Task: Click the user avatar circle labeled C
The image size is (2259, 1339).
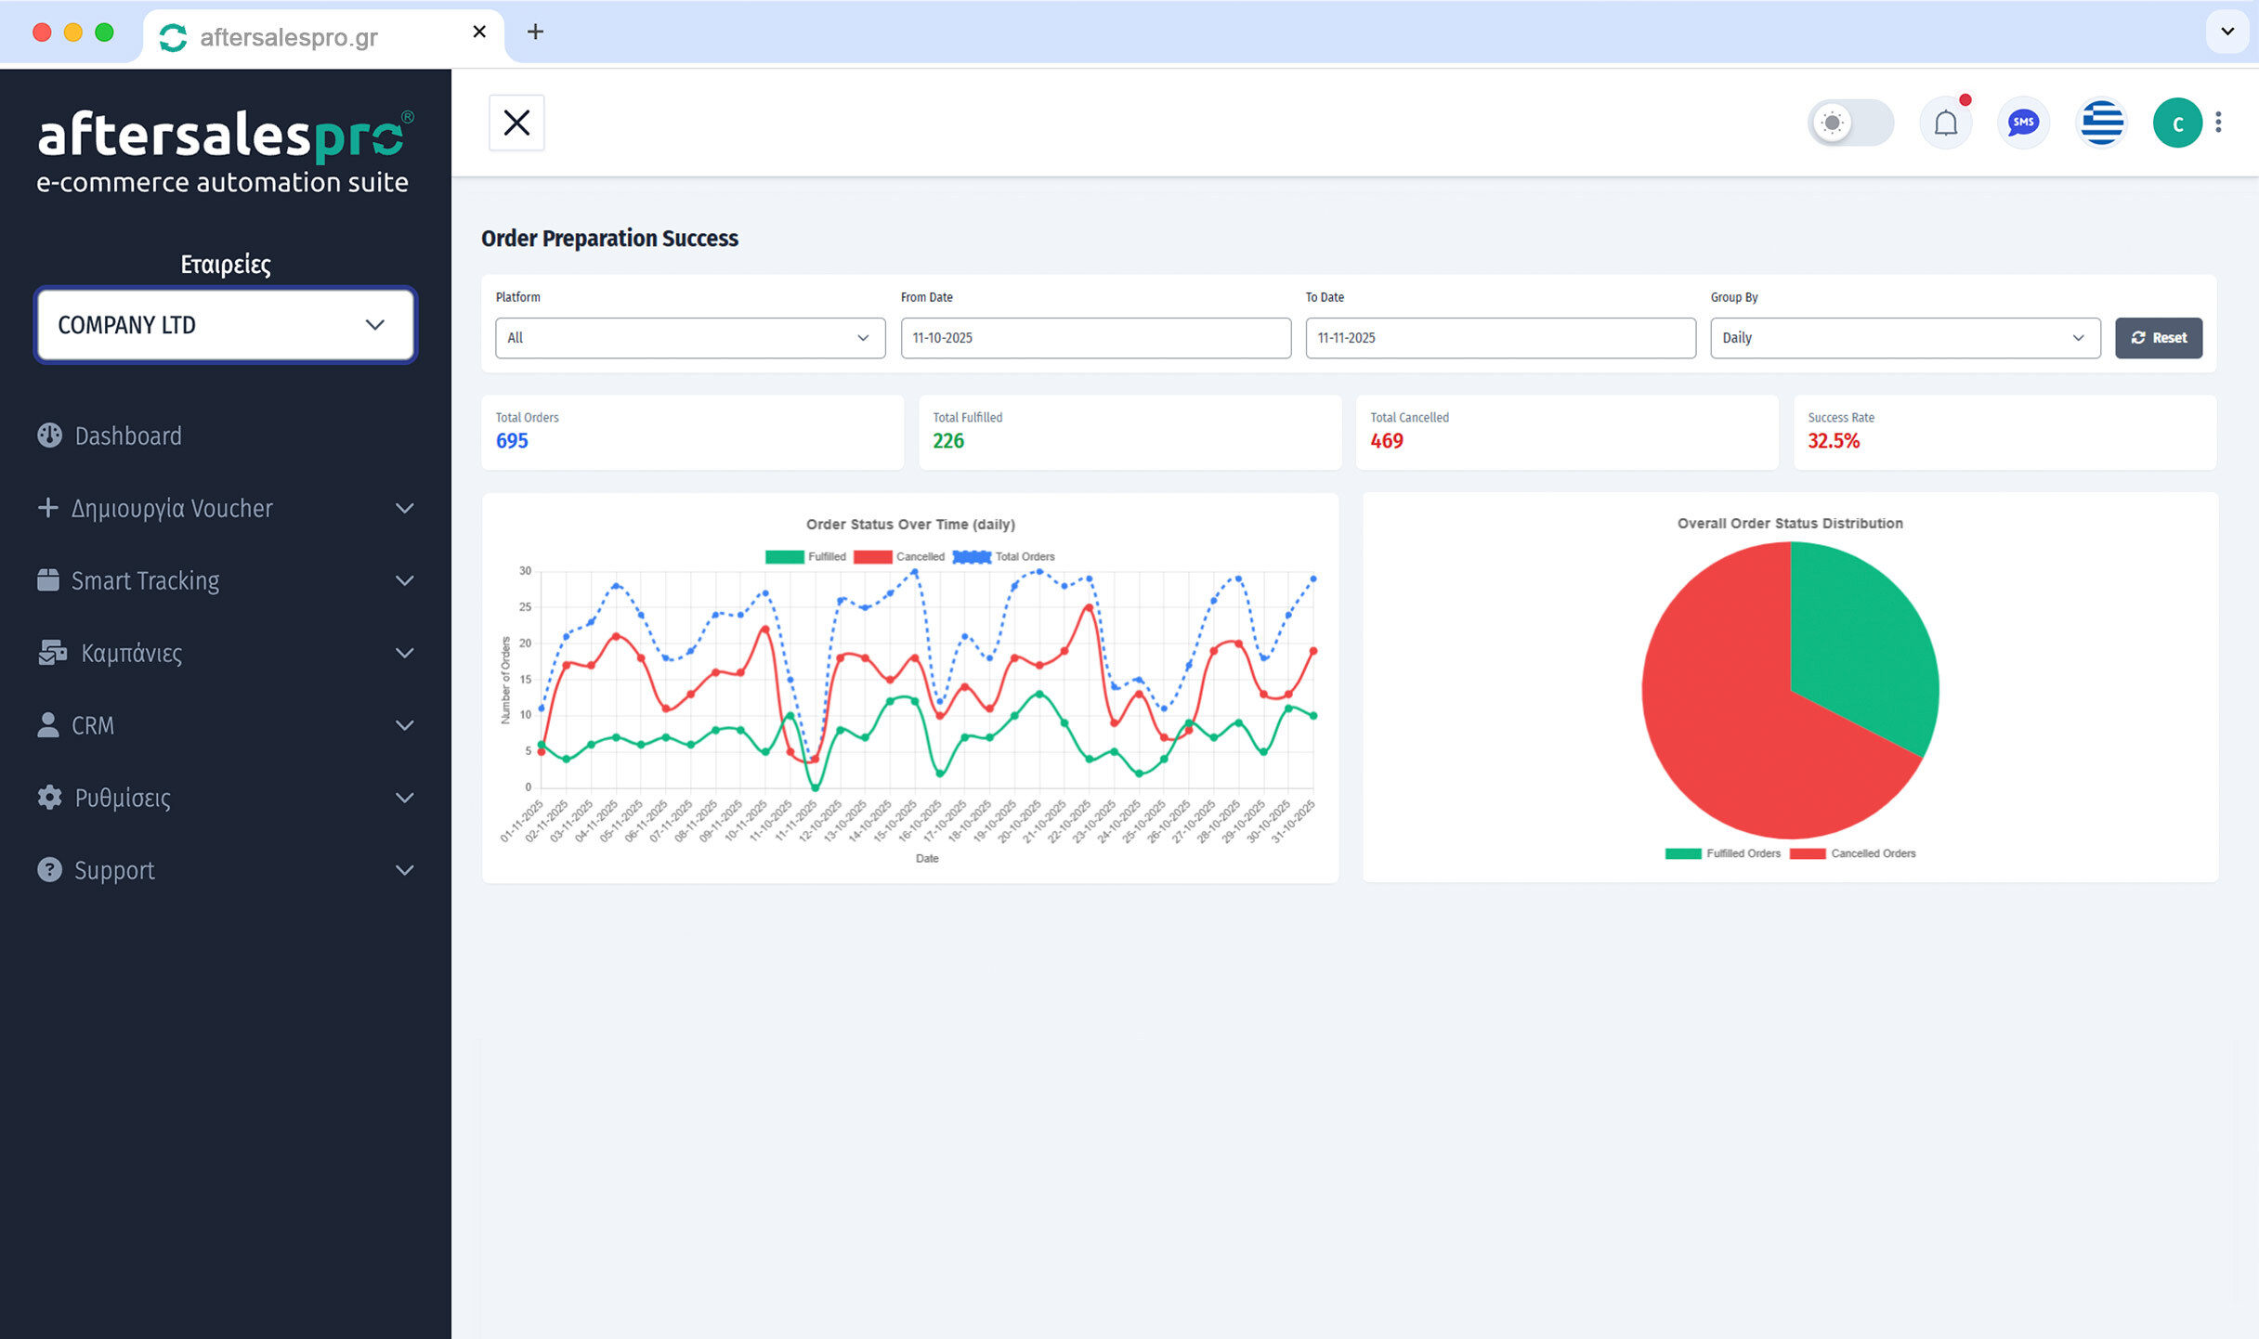Action: [x=2177, y=122]
